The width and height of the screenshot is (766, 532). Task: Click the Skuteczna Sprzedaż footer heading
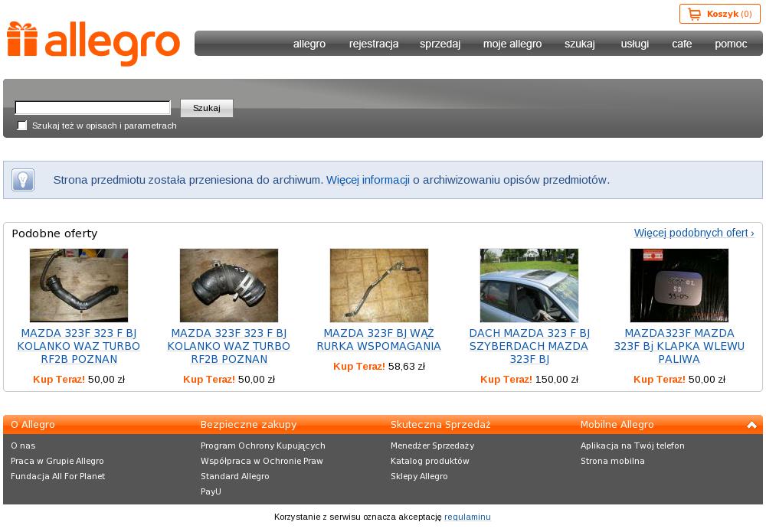point(440,425)
